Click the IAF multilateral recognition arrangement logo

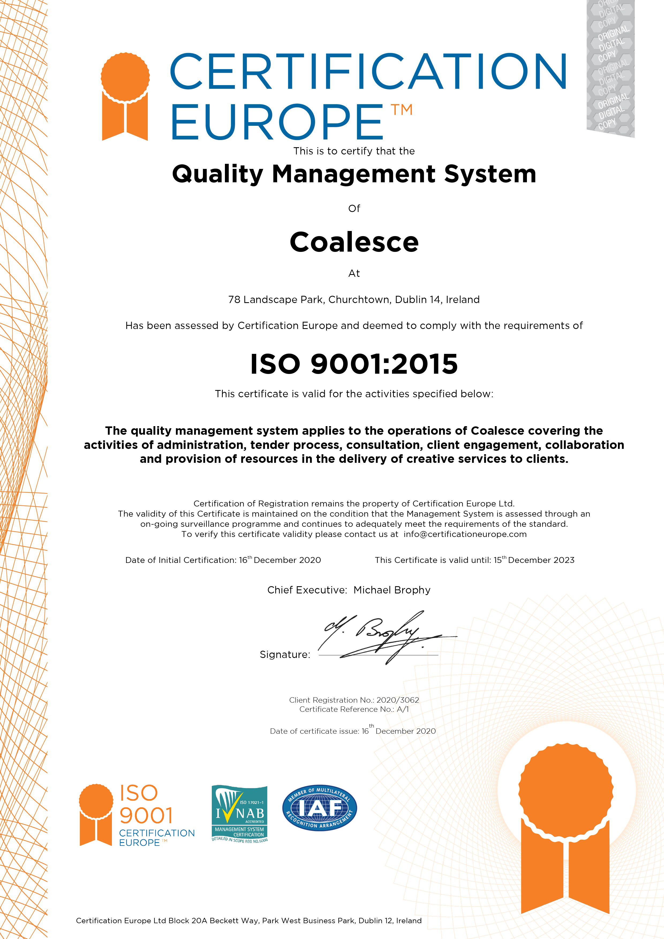[319, 808]
